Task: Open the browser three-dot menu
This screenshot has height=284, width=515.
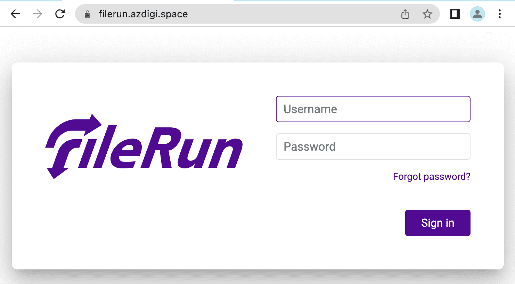Action: (500, 14)
